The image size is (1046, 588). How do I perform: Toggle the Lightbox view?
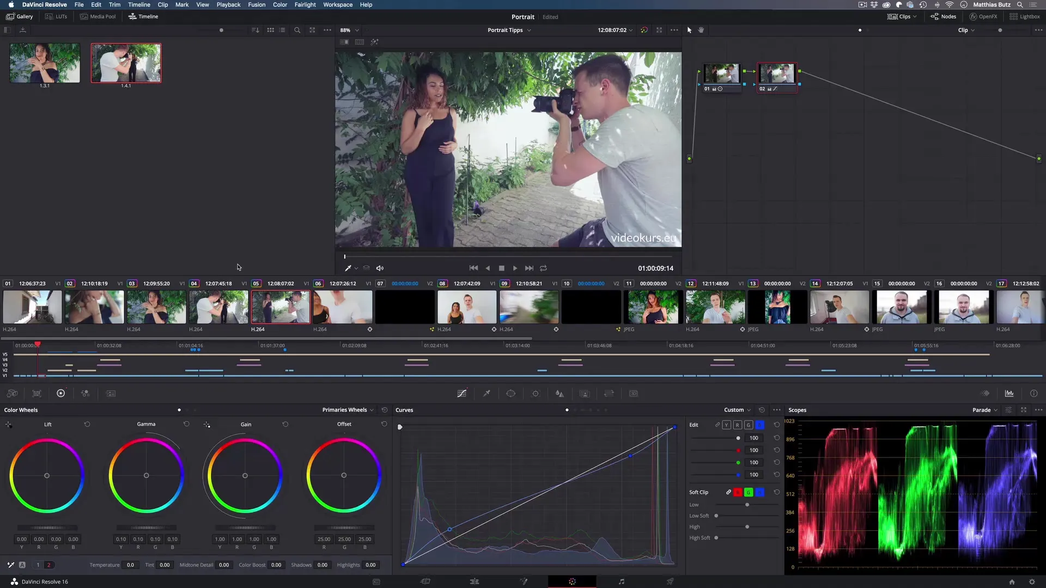click(1025, 16)
